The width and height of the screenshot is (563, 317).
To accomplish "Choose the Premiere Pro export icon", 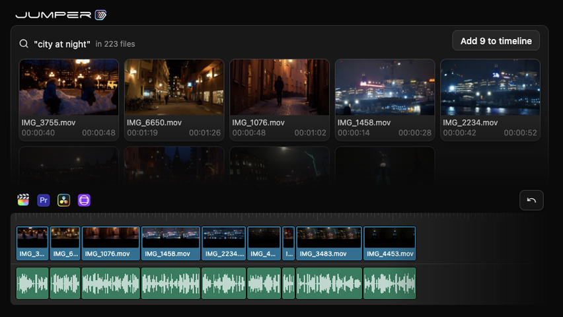I will point(44,200).
